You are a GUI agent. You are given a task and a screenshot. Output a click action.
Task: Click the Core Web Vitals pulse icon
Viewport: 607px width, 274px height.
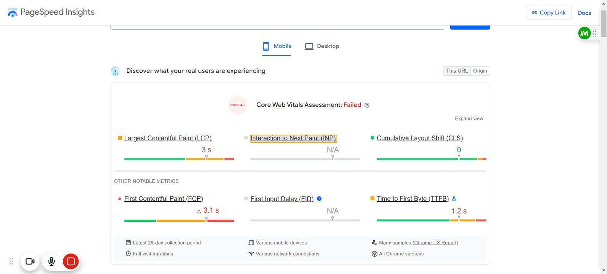click(237, 105)
